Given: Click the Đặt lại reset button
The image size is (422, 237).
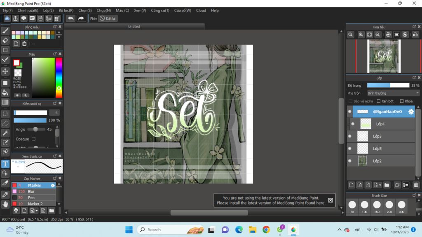Looking at the screenshot, I should point(108,18).
